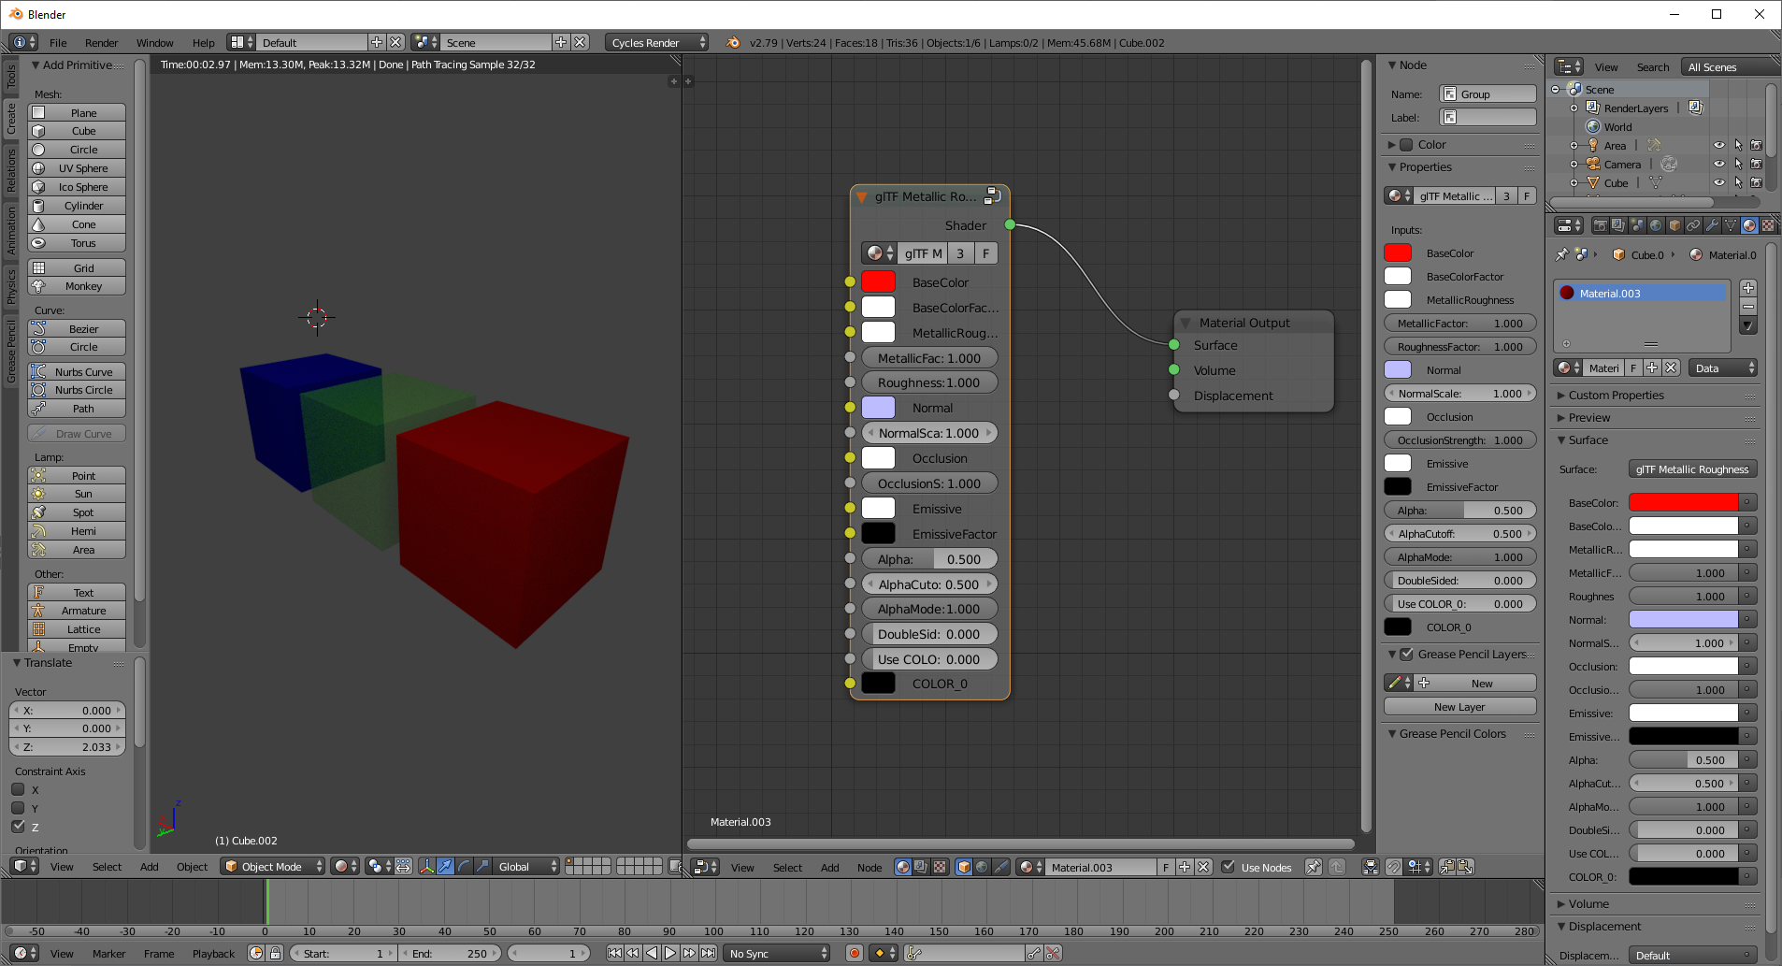Image resolution: width=1782 pixels, height=966 pixels.
Task: Copy selected nodes to clipboard icon
Action: [1447, 867]
